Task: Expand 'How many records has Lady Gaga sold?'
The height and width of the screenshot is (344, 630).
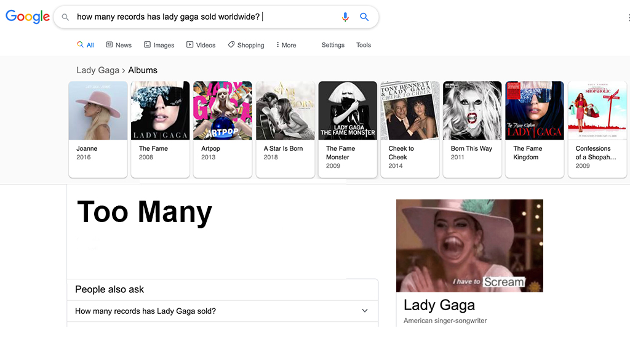Action: pyautogui.click(x=223, y=311)
